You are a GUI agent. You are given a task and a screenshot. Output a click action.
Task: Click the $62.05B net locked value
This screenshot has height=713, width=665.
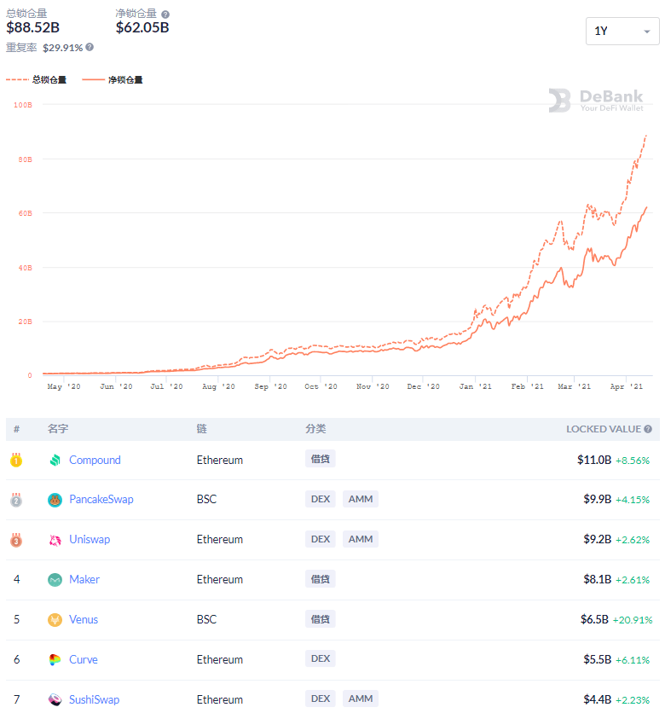click(x=142, y=27)
